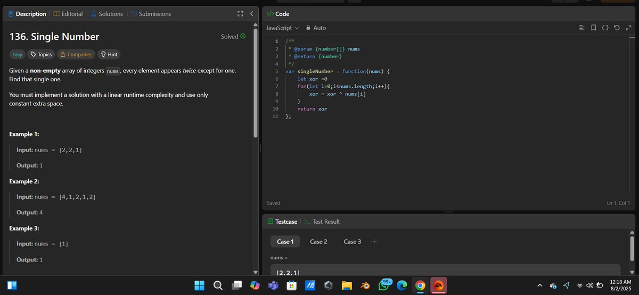Maximize the description panel
Viewport: 639px width, 295px height.
[x=240, y=14]
